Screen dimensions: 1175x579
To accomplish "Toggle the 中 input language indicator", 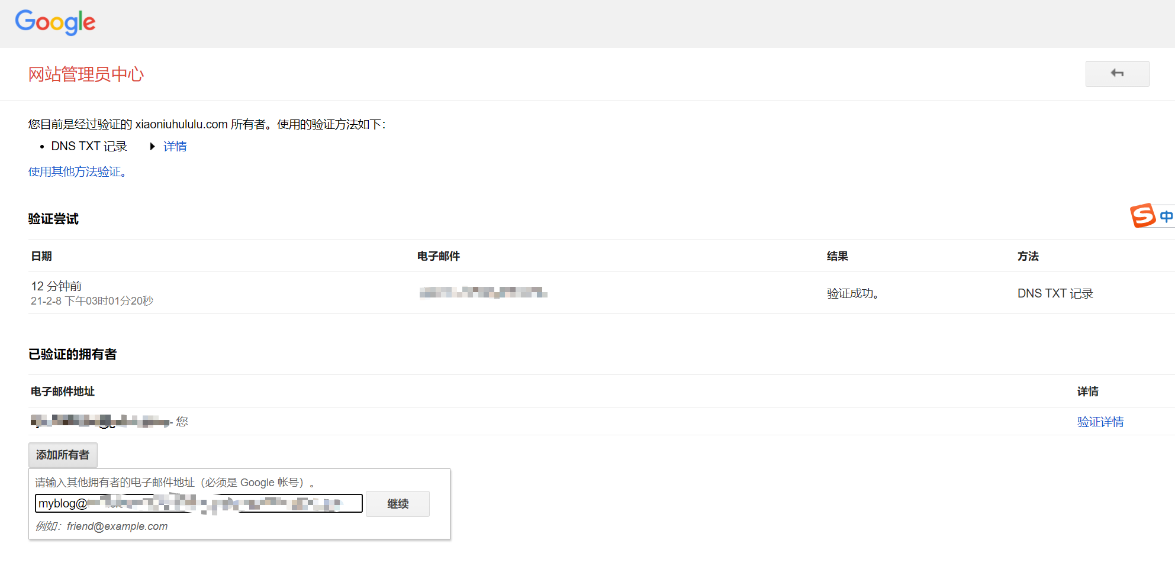I will click(1166, 216).
